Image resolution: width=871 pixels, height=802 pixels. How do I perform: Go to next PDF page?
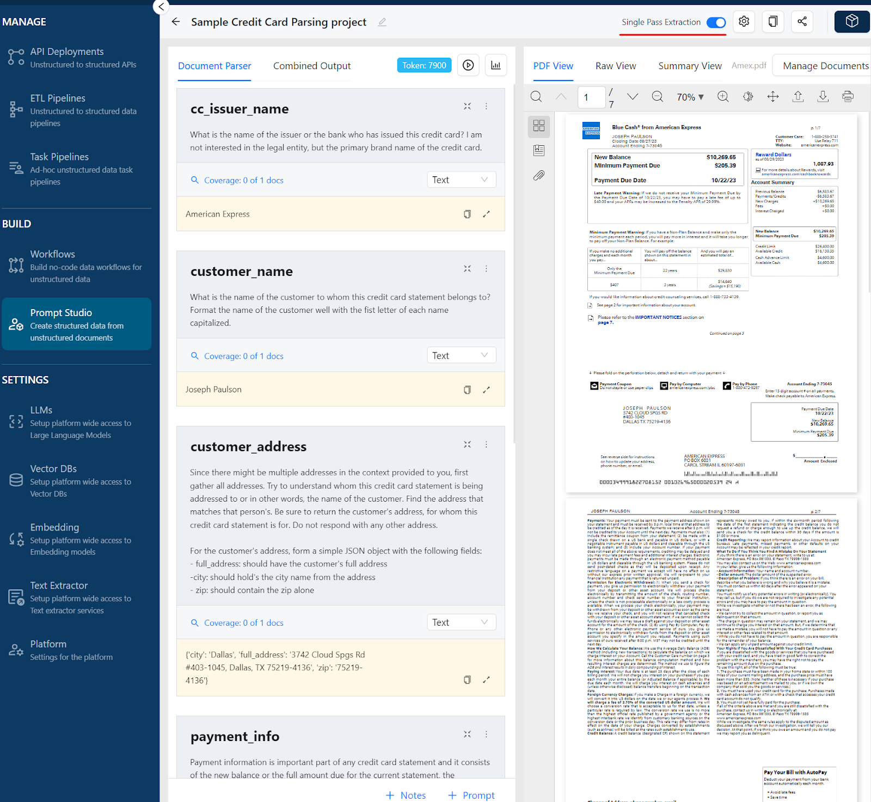click(x=633, y=97)
